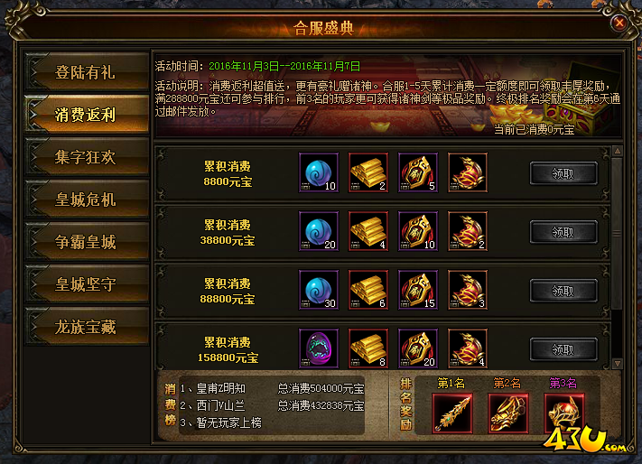642x464 pixels.
Task: Click red helmet icon in 158800元宝 row
Action: [467, 348]
